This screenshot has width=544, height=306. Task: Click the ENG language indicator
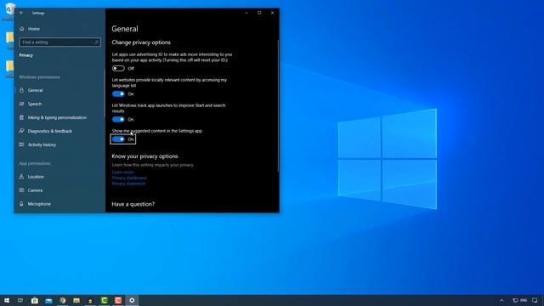pos(524,300)
